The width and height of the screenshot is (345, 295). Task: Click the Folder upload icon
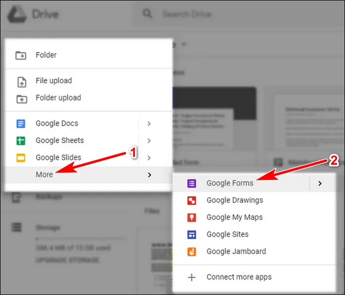[x=22, y=99]
